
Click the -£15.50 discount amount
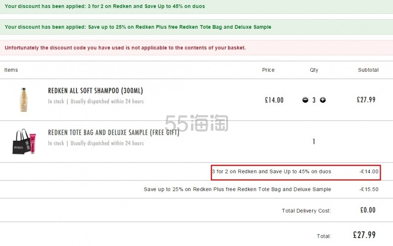(x=369, y=189)
